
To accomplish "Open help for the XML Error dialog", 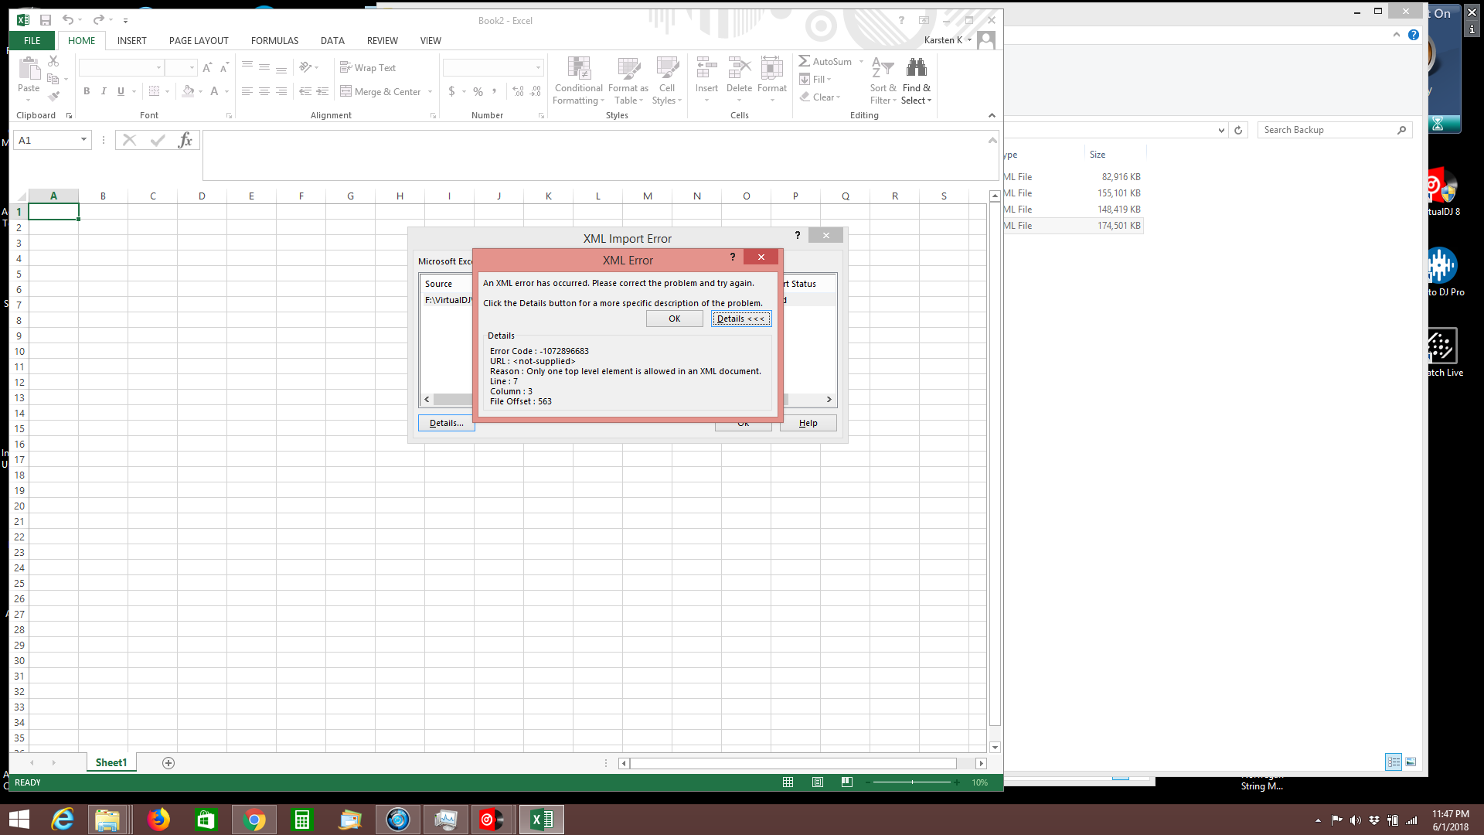I will (732, 257).
